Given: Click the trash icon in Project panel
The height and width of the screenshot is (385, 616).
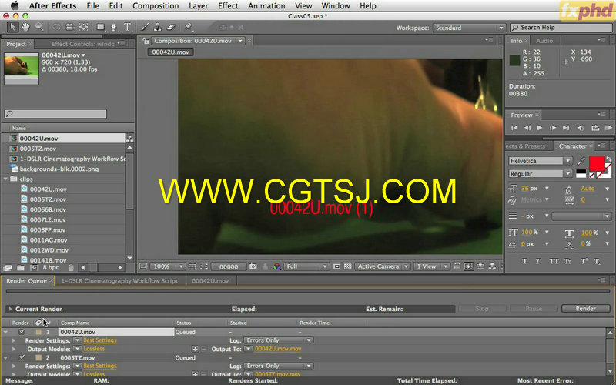Looking at the screenshot, I should (x=71, y=268).
